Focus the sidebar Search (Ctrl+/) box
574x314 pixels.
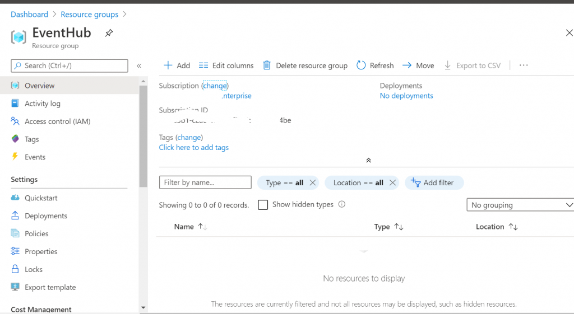[x=70, y=66]
